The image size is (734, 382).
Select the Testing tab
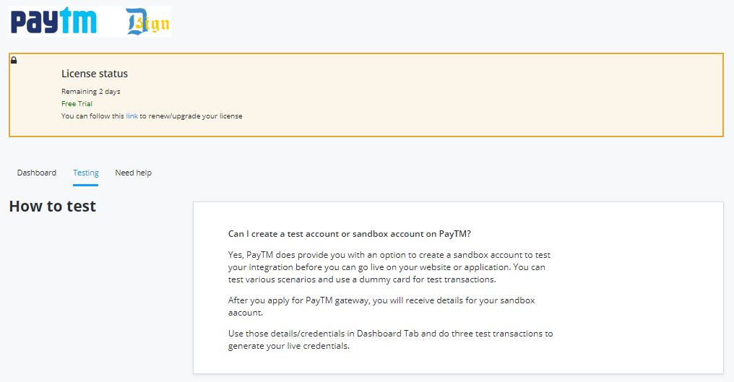pos(86,173)
